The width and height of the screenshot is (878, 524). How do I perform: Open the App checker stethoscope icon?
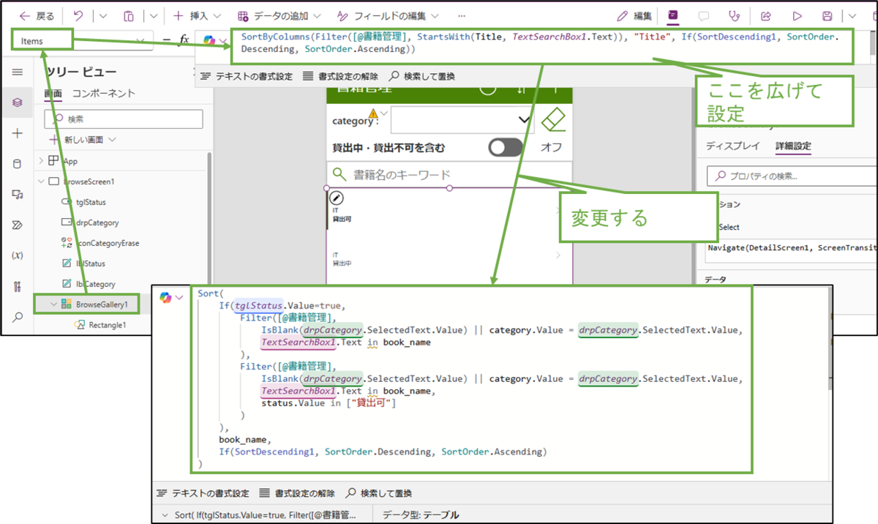click(735, 15)
